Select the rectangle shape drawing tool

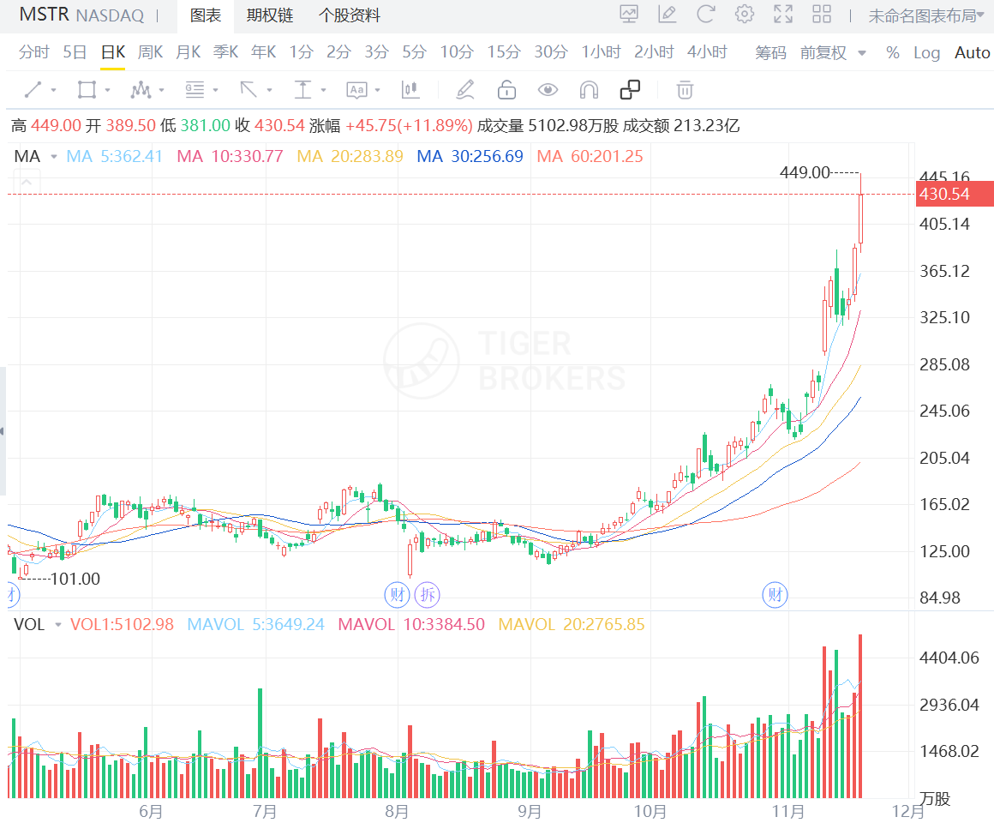(x=87, y=90)
